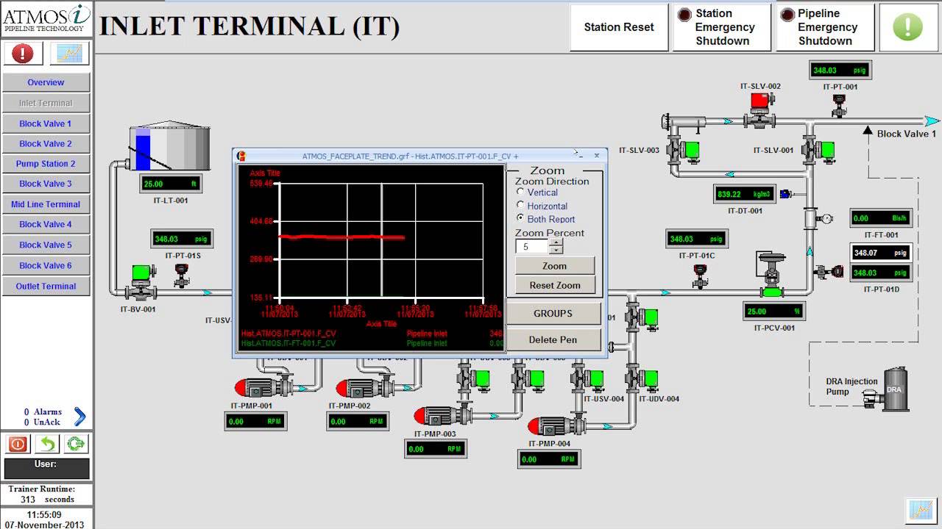Toggle the Pipeline Emergency Shutdown indicator
This screenshot has width=942, height=529.
[x=787, y=14]
